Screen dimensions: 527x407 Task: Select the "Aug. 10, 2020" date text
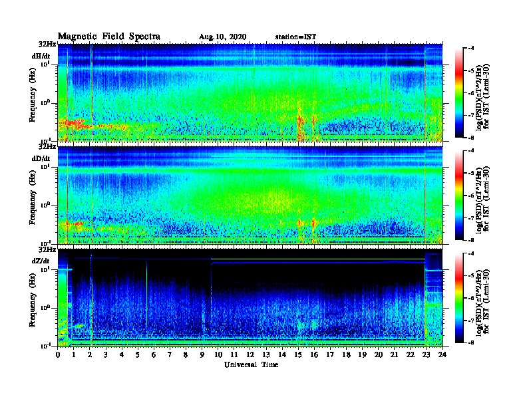point(222,37)
